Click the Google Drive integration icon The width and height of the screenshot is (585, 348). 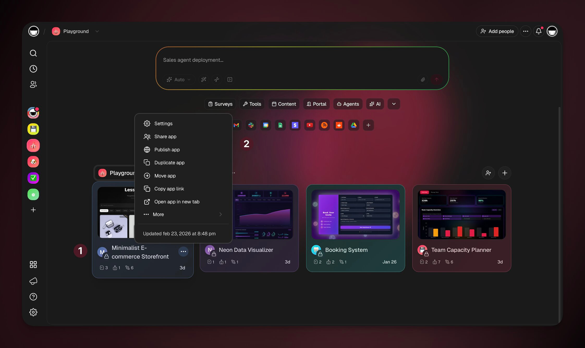(354, 125)
